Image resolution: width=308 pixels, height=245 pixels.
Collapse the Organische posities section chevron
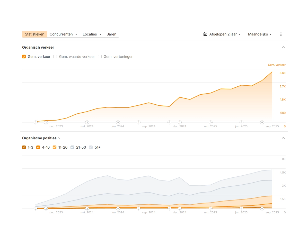283,138
